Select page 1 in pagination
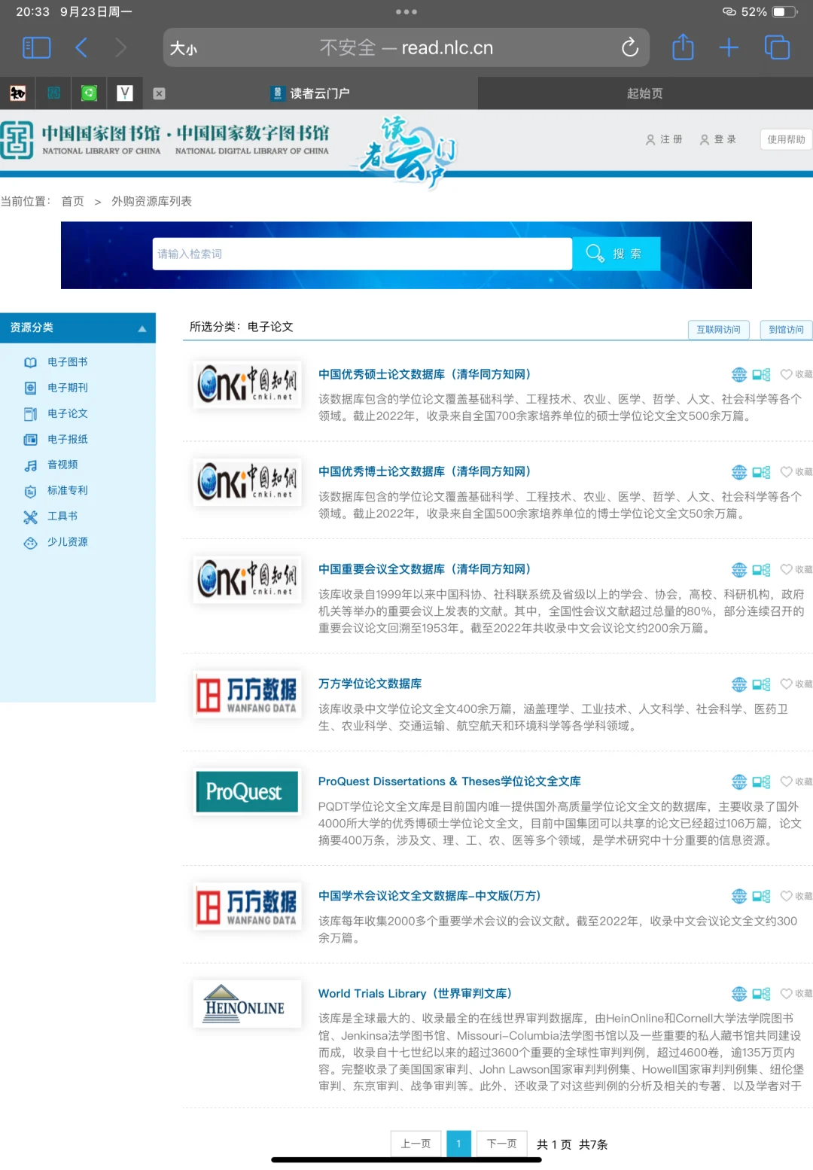The image size is (813, 1170). (x=458, y=1144)
